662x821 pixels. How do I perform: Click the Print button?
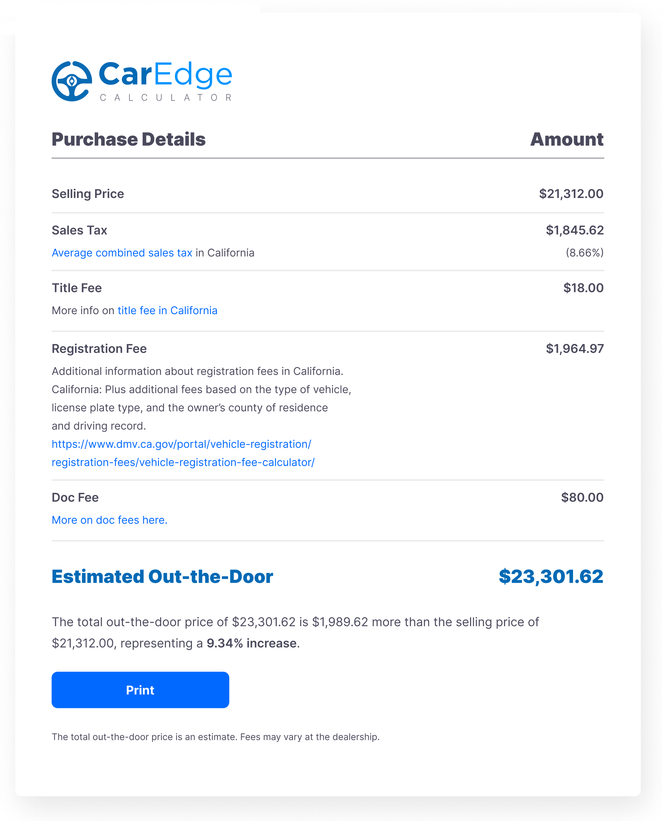[140, 690]
